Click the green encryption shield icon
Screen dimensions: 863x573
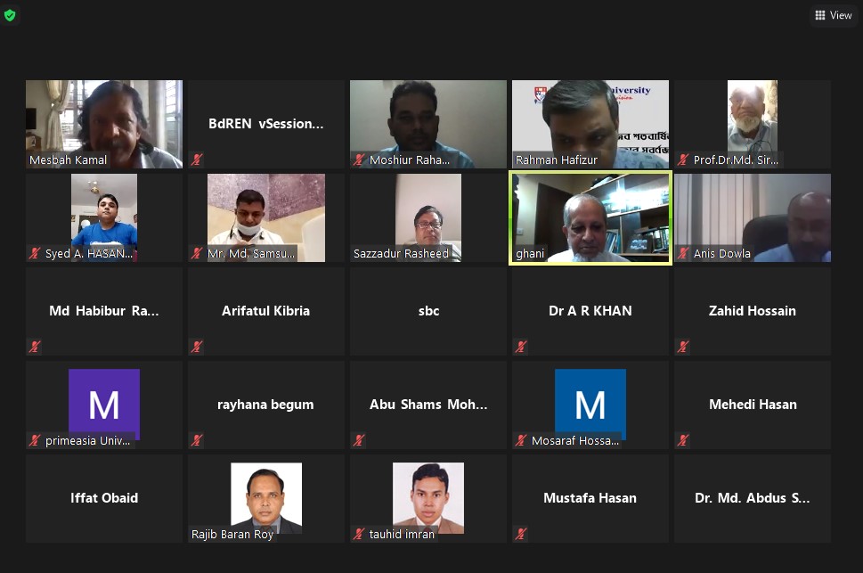pos(10,15)
